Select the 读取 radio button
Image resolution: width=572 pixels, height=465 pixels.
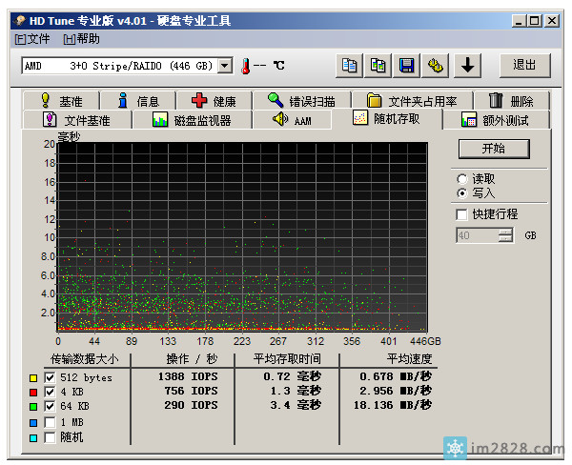[462, 179]
